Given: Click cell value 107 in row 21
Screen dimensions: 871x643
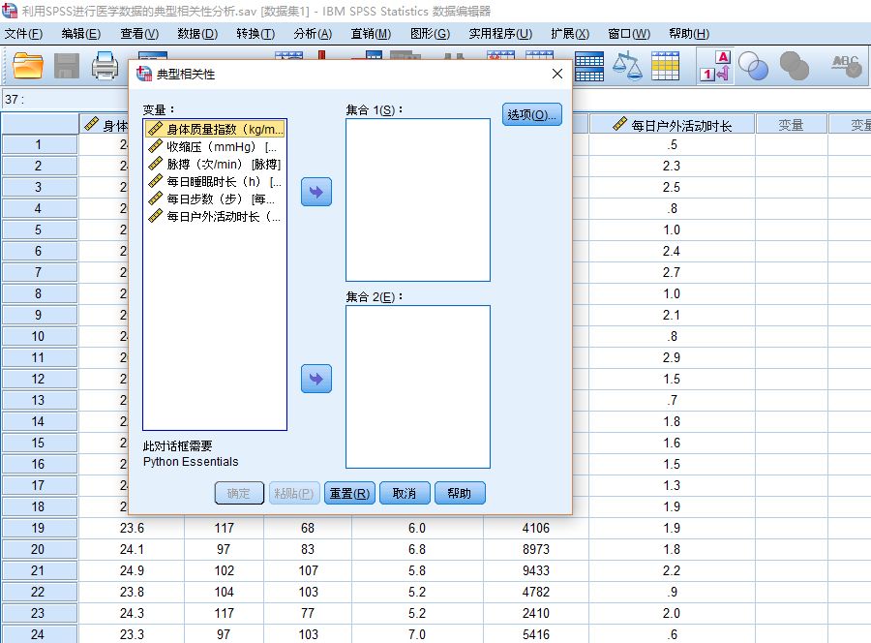Looking at the screenshot, I should tap(308, 570).
